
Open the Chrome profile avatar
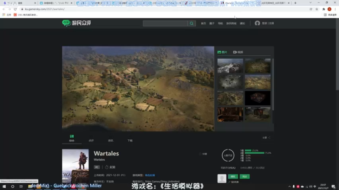click(330, 9)
